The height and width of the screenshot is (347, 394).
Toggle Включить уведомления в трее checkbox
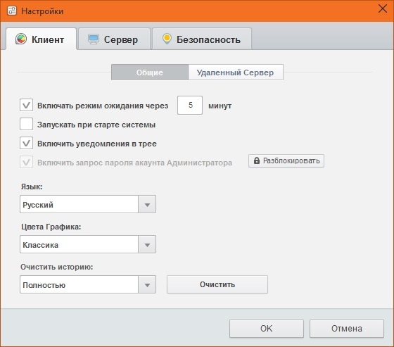click(x=27, y=144)
